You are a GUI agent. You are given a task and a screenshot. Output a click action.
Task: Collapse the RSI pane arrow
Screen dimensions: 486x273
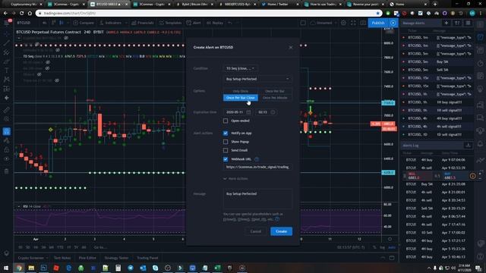[18, 206]
